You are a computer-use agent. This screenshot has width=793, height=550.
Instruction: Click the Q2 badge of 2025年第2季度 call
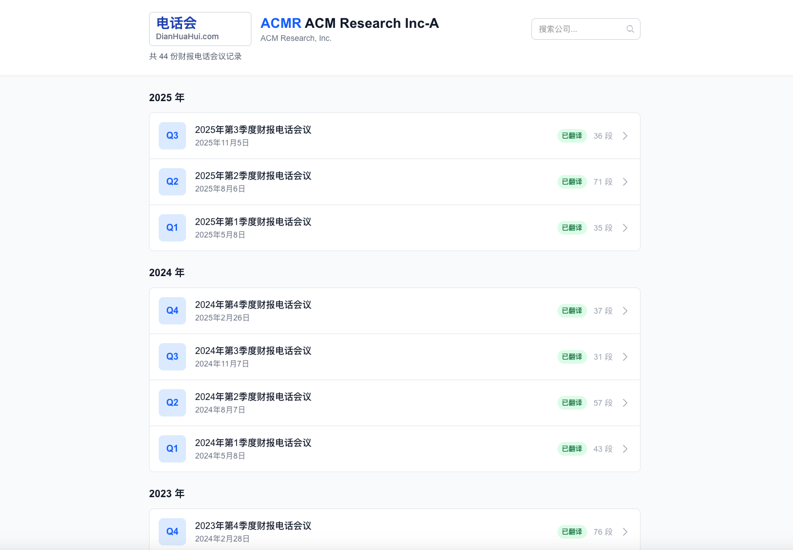click(x=172, y=181)
